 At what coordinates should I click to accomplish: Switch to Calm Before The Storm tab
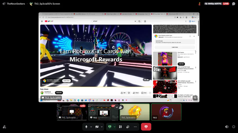pos(127,14)
